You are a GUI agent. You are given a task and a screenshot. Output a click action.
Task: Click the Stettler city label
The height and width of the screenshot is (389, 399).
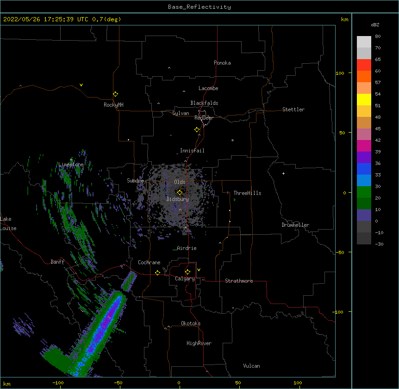coord(293,109)
